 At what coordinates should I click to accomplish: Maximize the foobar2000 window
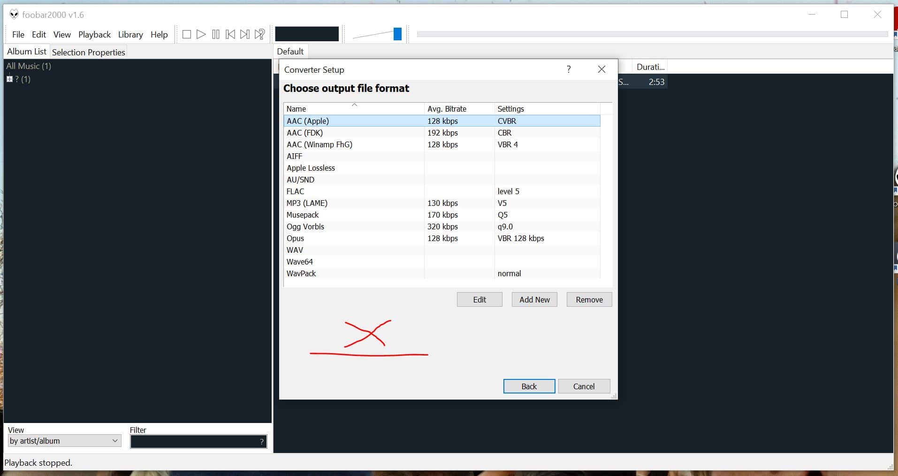(844, 15)
